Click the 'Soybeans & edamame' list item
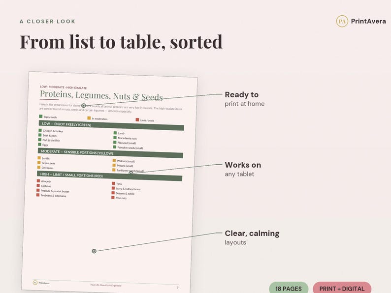Screen dimensions: 391x293 pyautogui.click(x=51, y=196)
